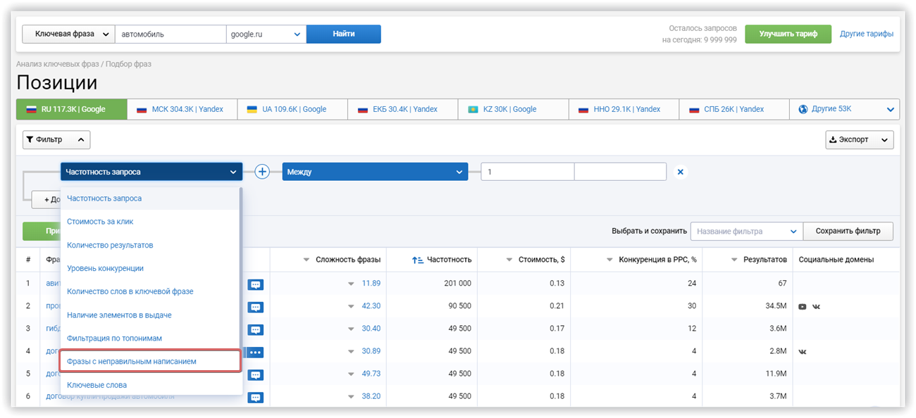Open the chat bubble icon in row 1
This screenshot has height=418, width=916.
click(255, 284)
